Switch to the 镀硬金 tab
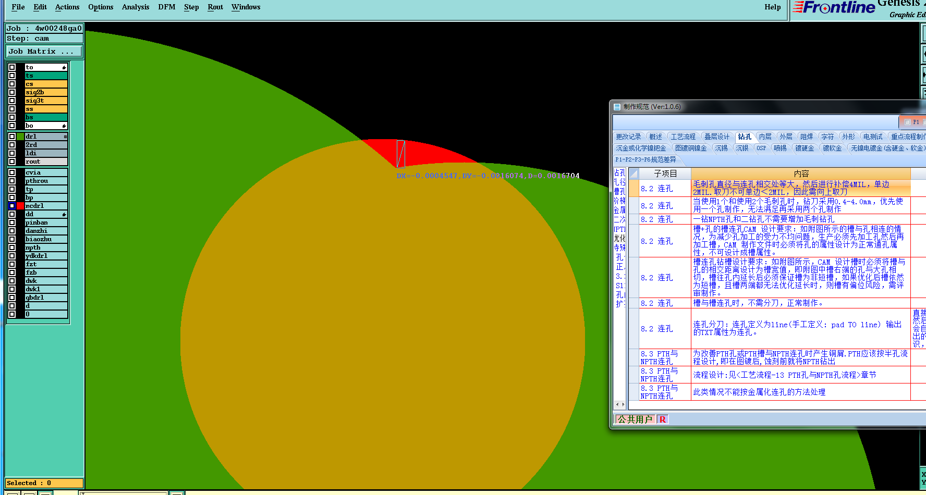Screen dimensions: 926x495 point(805,148)
